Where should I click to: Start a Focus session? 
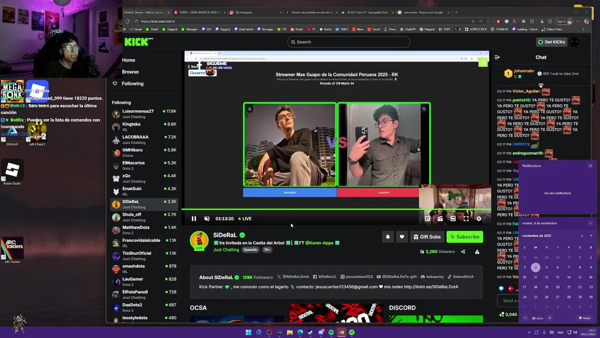point(585,318)
